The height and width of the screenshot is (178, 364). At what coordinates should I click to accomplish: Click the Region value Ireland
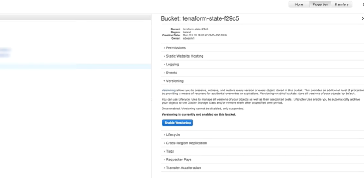187,32
